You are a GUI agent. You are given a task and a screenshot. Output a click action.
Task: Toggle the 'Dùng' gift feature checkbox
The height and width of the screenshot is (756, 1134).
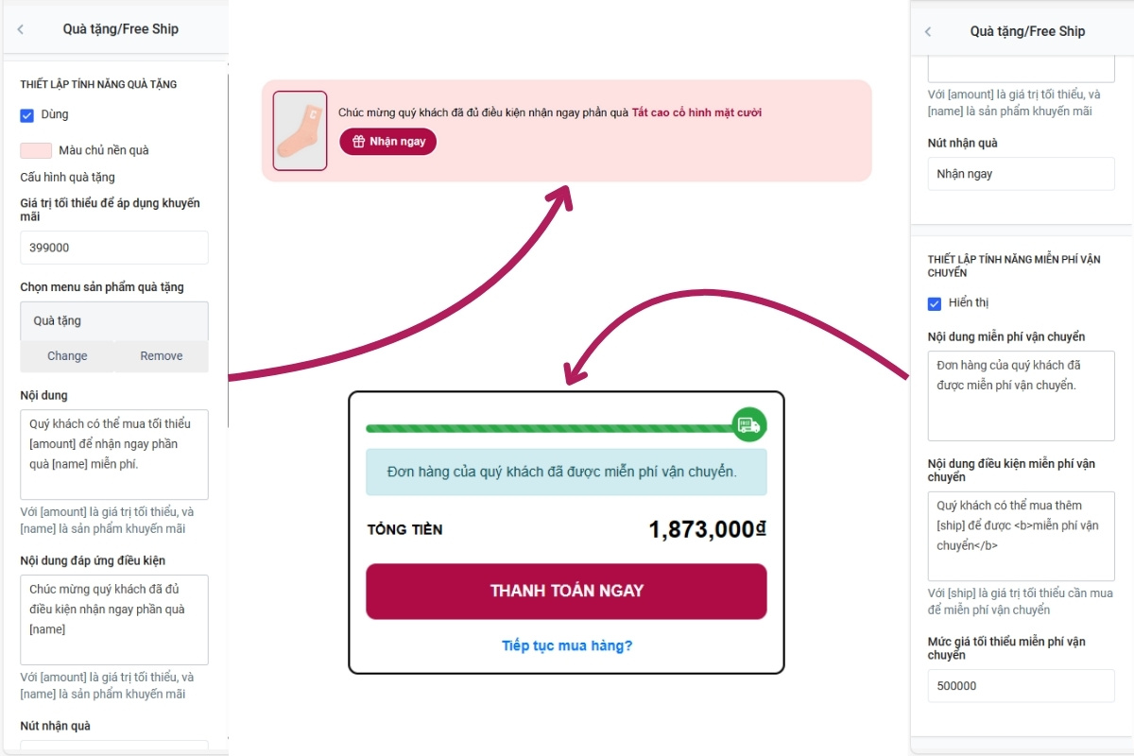pos(27,115)
